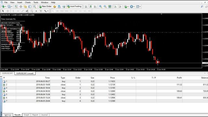This screenshot has width=208, height=117.
Task: Open the Indicators list icon
Action: pyautogui.click(x=125, y=6)
